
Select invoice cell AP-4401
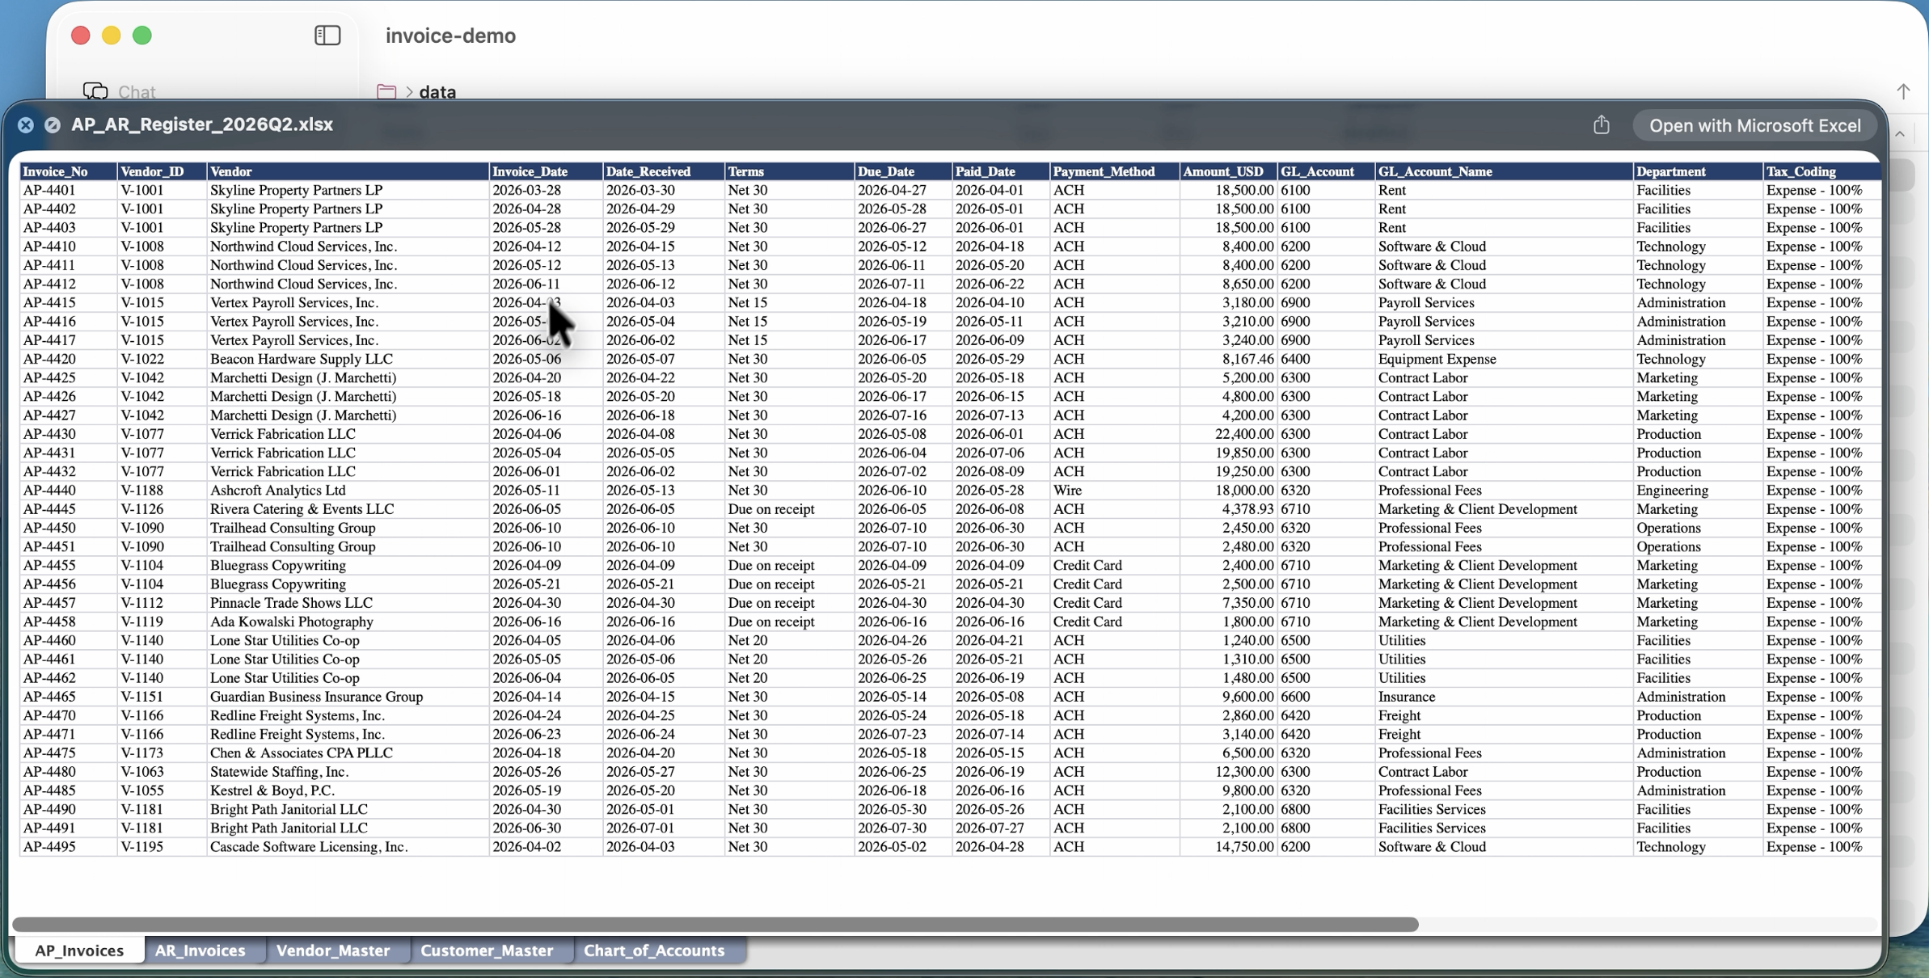(68, 190)
